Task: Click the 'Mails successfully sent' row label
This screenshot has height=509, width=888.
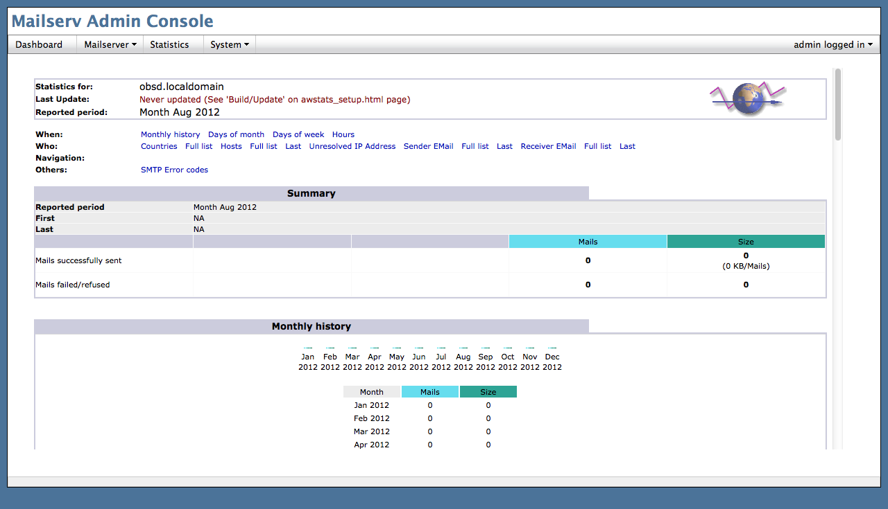Action: [78, 260]
